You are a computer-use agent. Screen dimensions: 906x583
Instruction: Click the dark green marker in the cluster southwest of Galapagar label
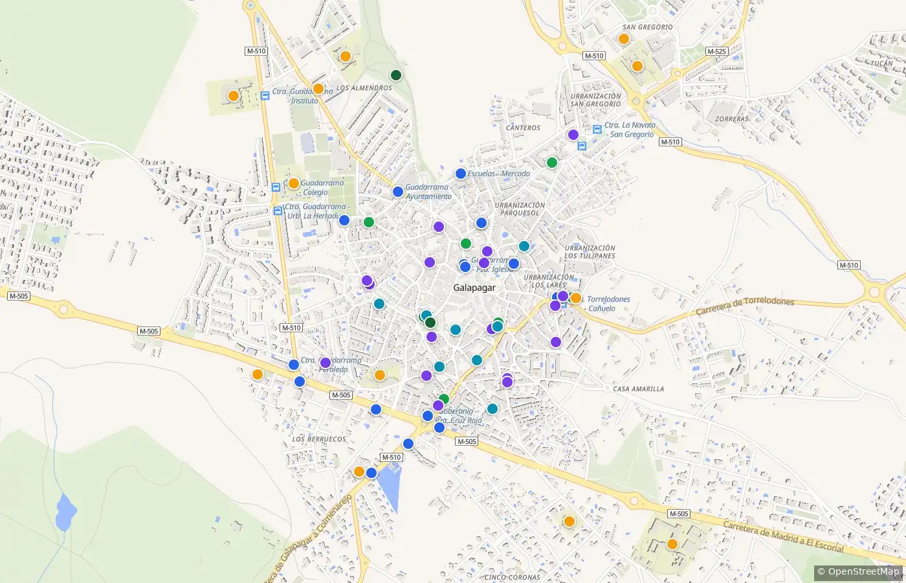click(x=430, y=323)
